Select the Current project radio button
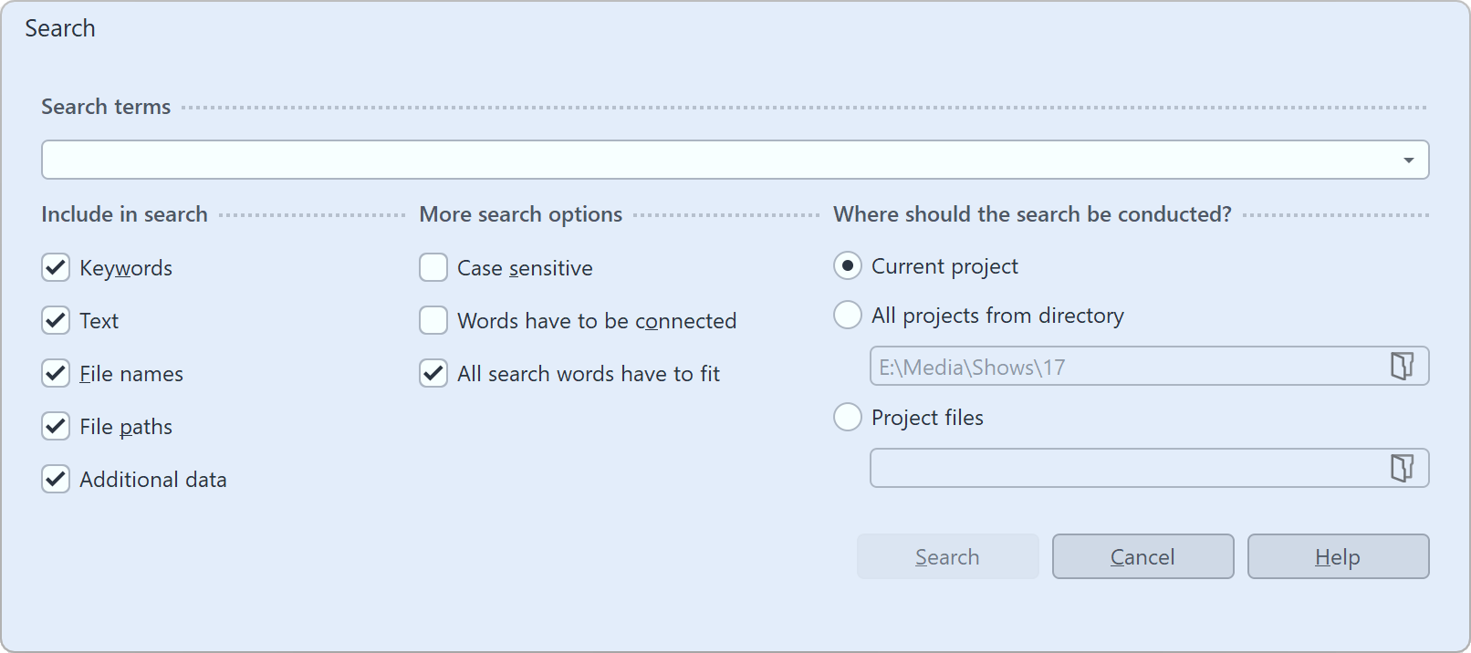The height and width of the screenshot is (653, 1471). [x=847, y=265]
